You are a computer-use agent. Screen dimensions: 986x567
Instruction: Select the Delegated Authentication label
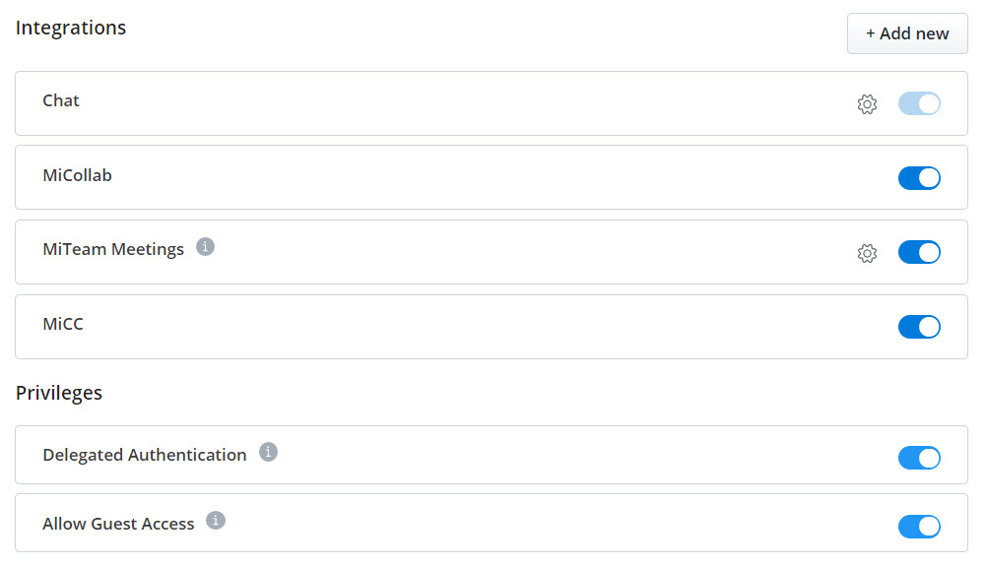144,455
